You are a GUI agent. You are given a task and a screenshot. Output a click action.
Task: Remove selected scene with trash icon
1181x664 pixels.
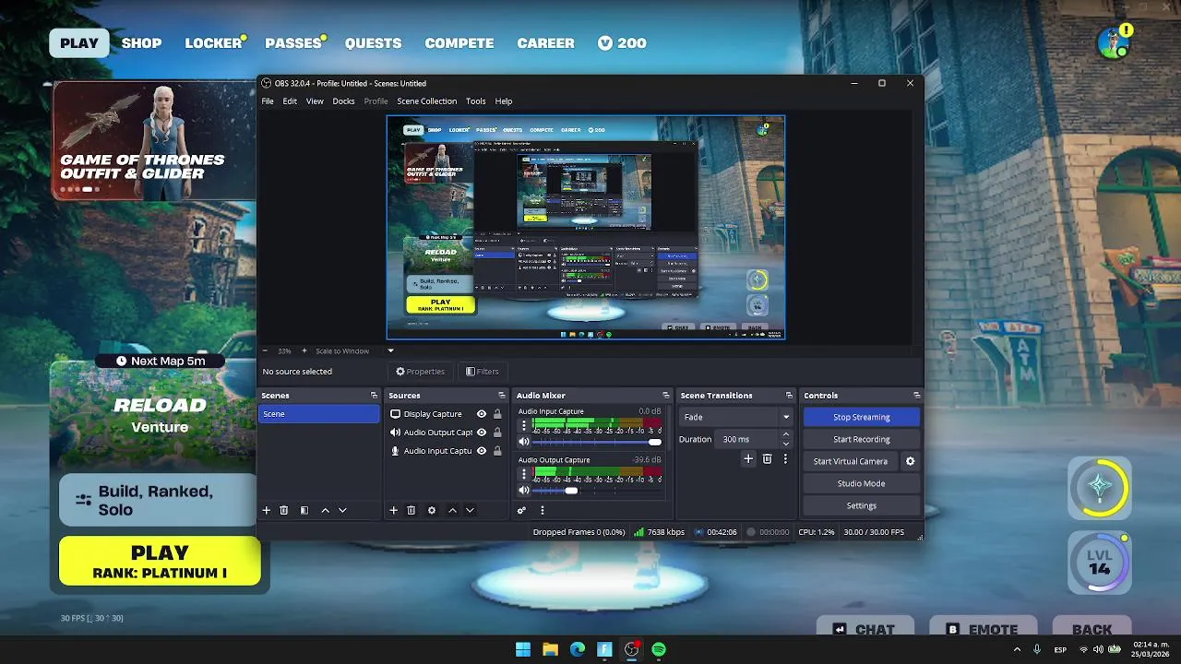284,510
